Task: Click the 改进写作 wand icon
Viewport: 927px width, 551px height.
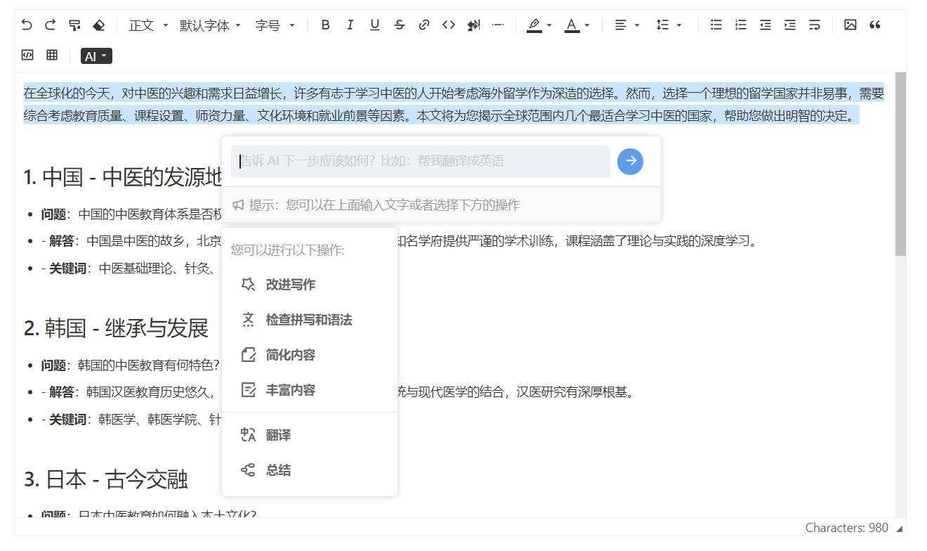Action: 248,285
